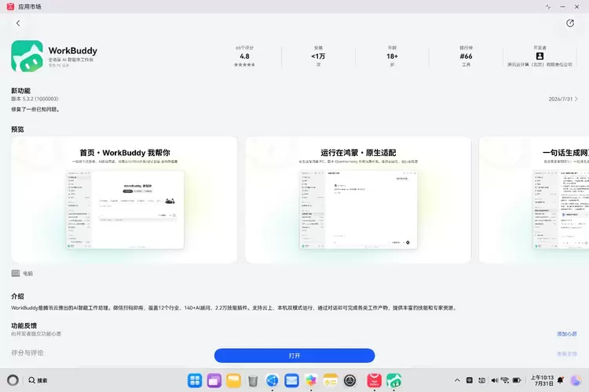The width and height of the screenshot is (589, 392).
Task: Click the <1万 installs stat
Action: tap(318, 56)
